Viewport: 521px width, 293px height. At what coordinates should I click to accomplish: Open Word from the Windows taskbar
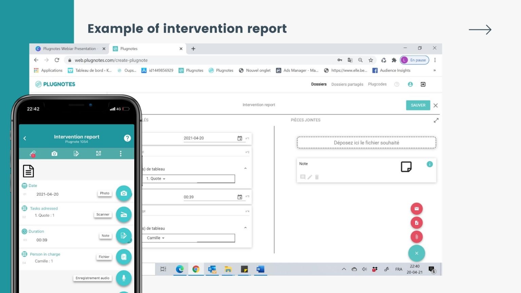[x=260, y=269]
